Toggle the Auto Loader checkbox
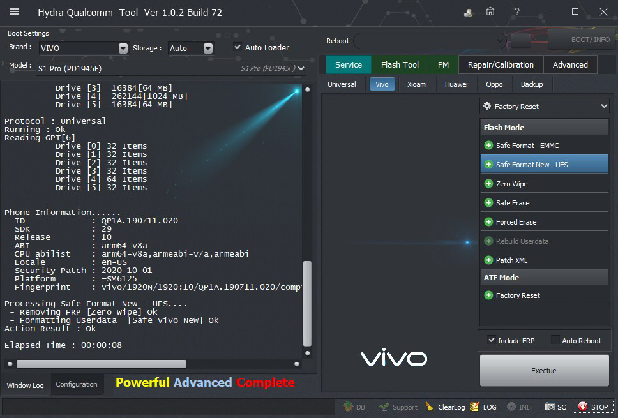This screenshot has width=618, height=418. coord(237,47)
